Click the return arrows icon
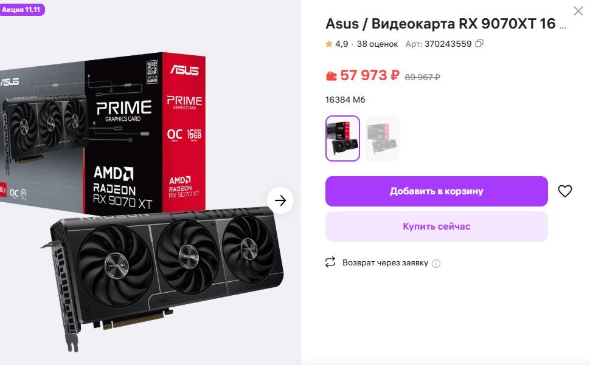 tap(330, 262)
